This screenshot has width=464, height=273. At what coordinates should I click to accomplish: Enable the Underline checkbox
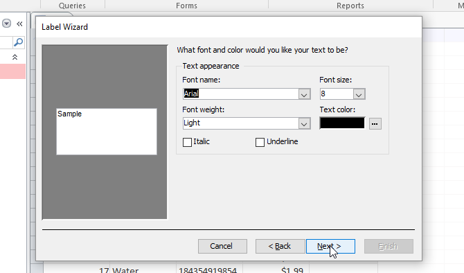pos(260,143)
